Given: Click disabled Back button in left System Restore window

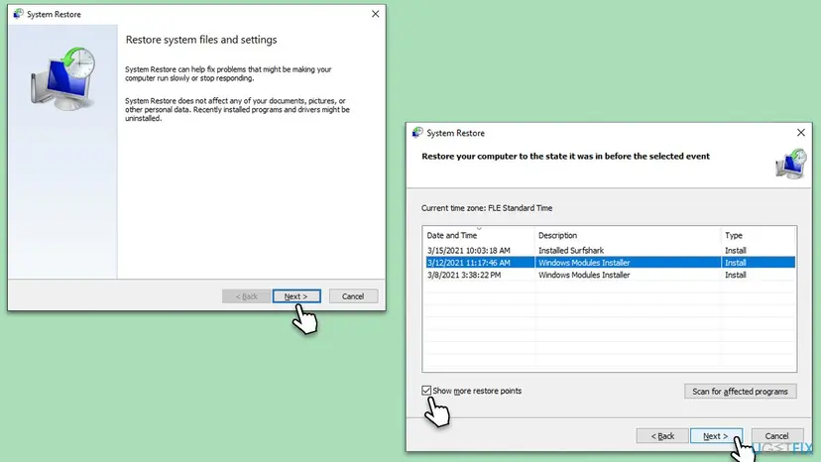Looking at the screenshot, I should tap(246, 296).
